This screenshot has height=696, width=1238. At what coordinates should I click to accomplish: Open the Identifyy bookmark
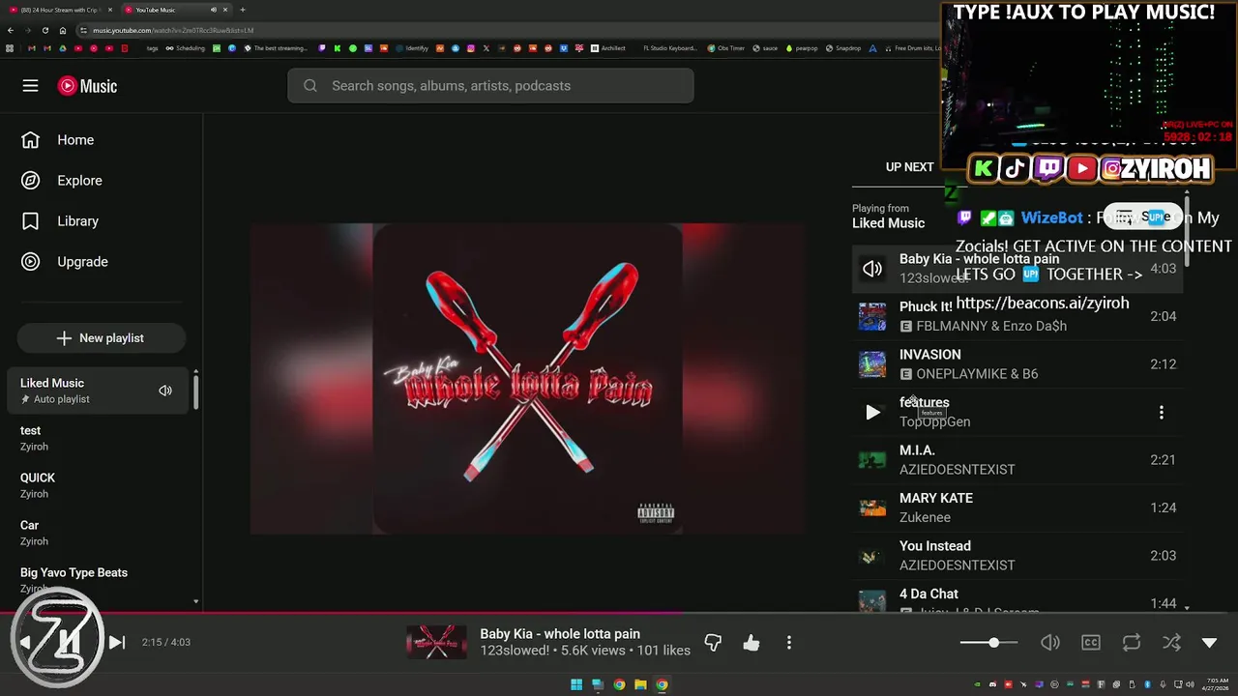tap(411, 48)
